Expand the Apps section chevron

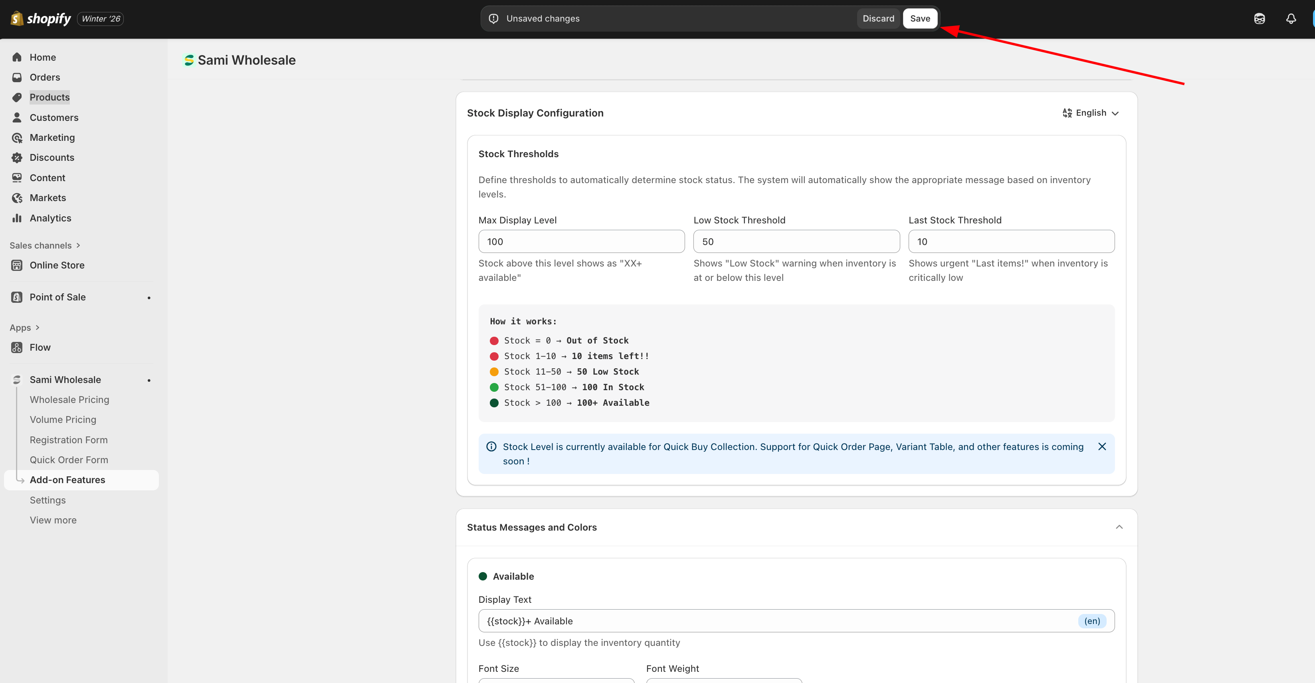(37, 328)
